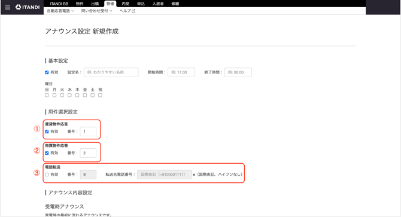
Task: Expand the 問い合わせ受付 dropdown
Action: (x=97, y=11)
